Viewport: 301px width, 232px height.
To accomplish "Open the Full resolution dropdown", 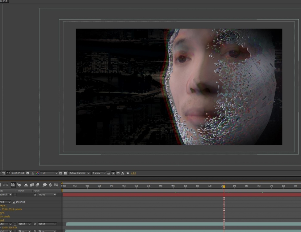I will tap(49, 173).
